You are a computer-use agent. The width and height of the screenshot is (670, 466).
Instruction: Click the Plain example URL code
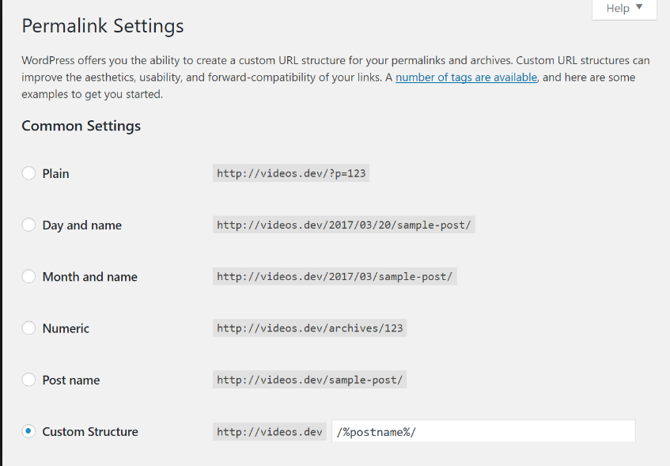coord(291,173)
